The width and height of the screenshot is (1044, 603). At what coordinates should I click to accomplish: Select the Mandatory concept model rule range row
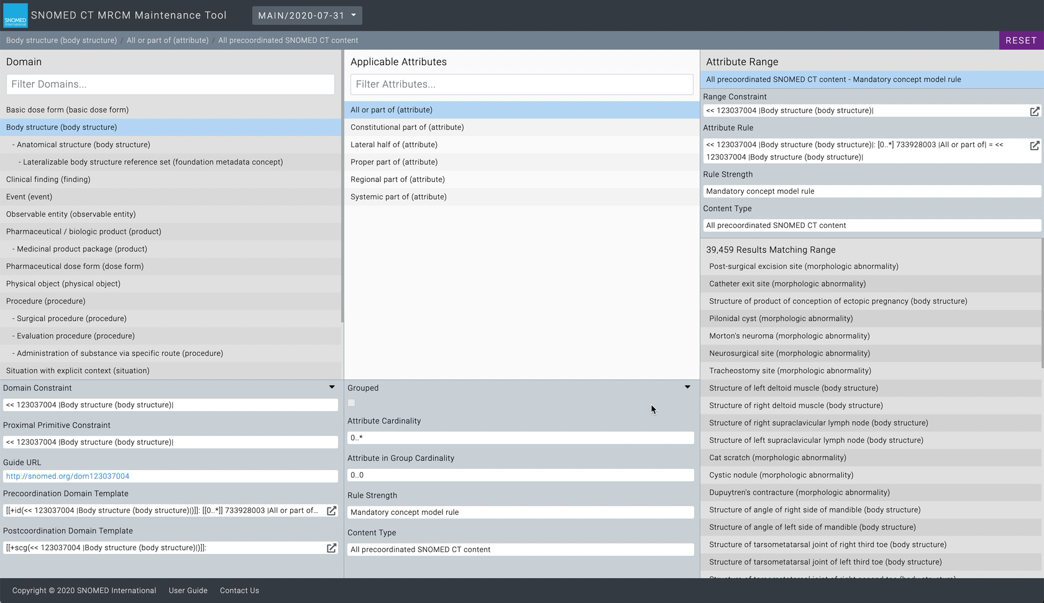(x=872, y=79)
